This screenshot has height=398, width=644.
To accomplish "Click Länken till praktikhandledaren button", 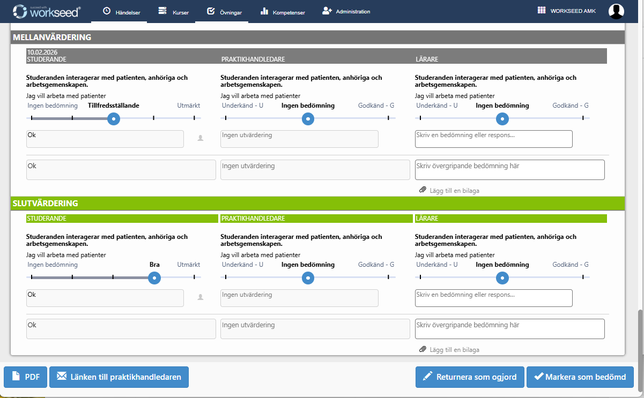I will click(119, 377).
